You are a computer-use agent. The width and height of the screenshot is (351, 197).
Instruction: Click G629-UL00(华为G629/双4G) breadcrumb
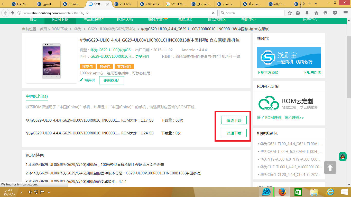pyautogui.click(x=112, y=29)
